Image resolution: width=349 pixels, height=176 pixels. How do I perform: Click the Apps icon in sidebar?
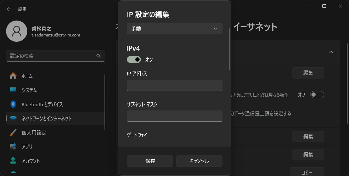coord(13,146)
